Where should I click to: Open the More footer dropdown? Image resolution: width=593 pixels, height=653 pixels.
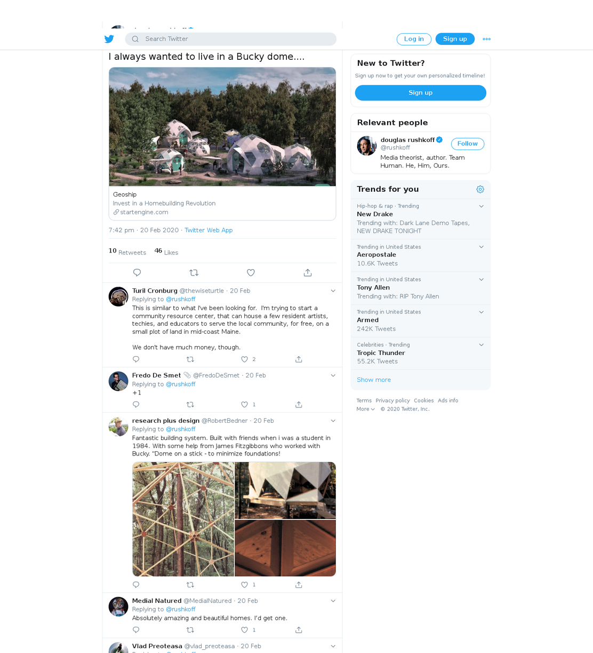[x=366, y=409]
